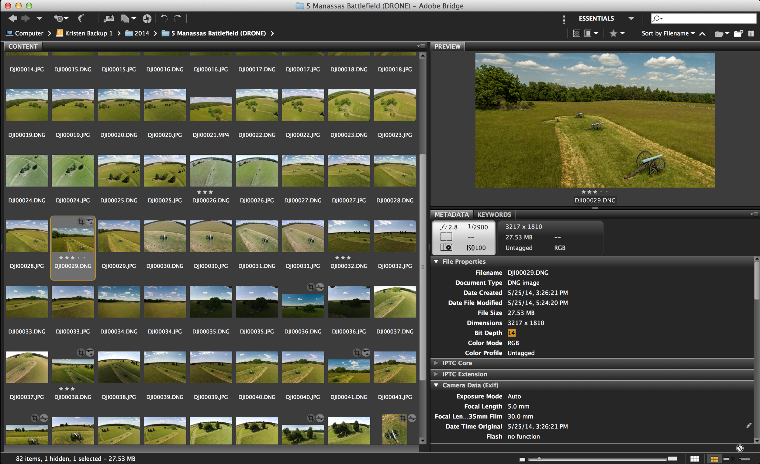Viewport: 760px width, 464px height.
Task: Select the CONTENT tab
Action: (x=23, y=46)
